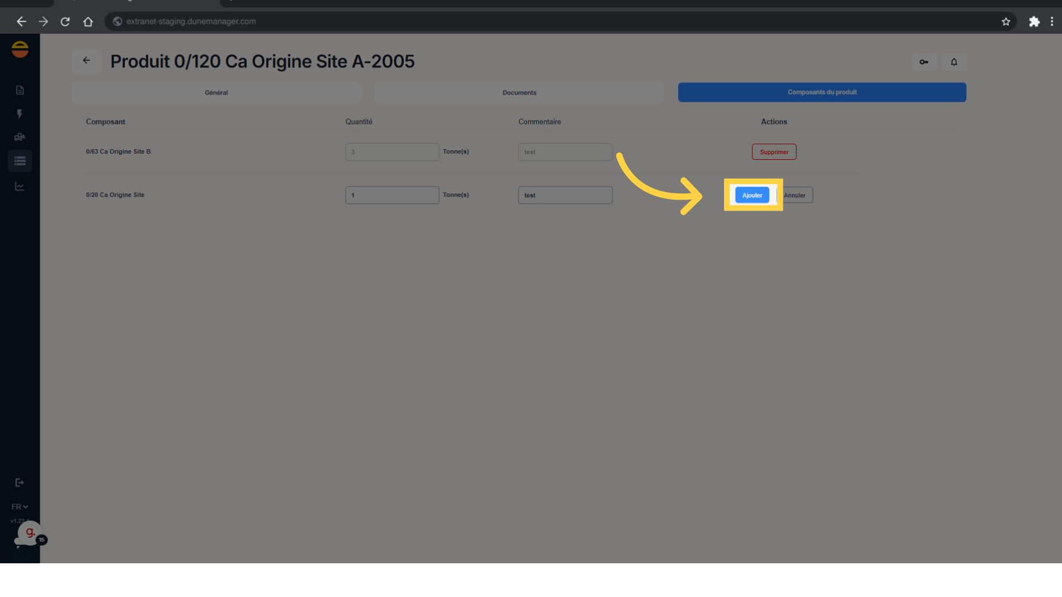
Task: Open the documents sidebar icon
Action: [20, 90]
